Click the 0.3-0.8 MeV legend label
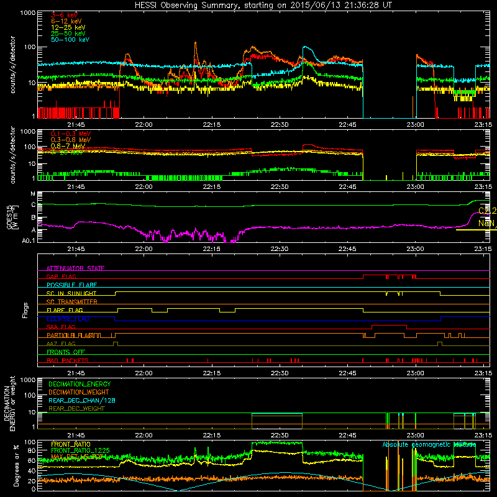Viewport: 497px width, 497px height. click(71, 140)
